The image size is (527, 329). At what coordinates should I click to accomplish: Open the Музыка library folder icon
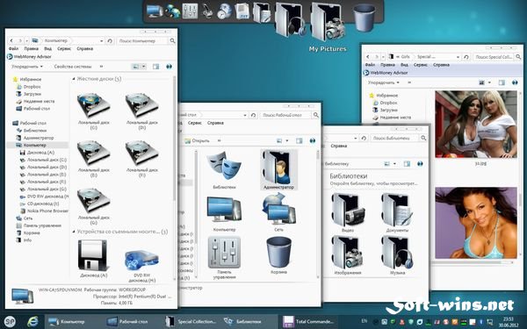pyautogui.click(x=398, y=253)
